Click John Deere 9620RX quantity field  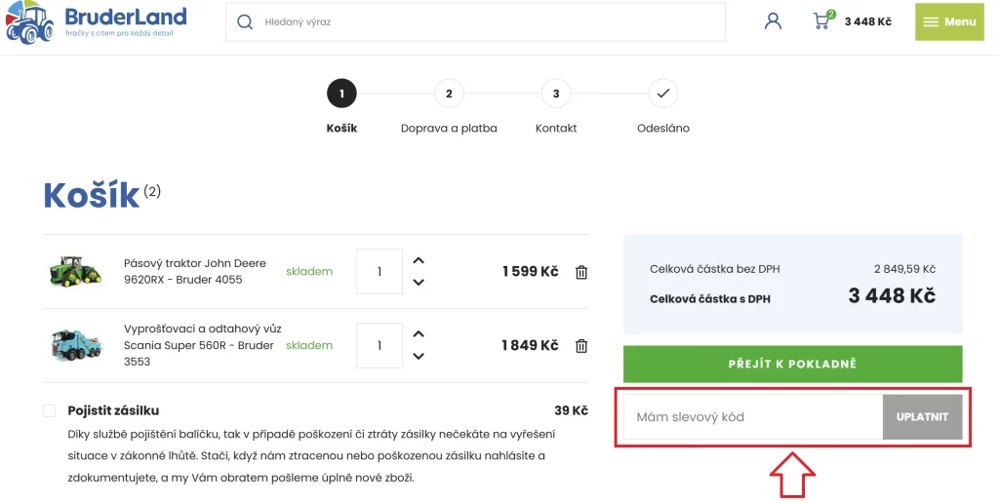(380, 271)
